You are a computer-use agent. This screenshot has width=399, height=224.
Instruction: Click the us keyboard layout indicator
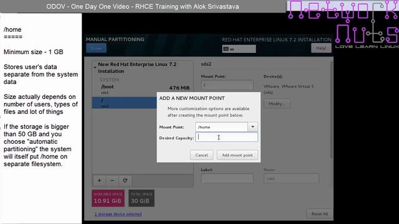(x=239, y=49)
